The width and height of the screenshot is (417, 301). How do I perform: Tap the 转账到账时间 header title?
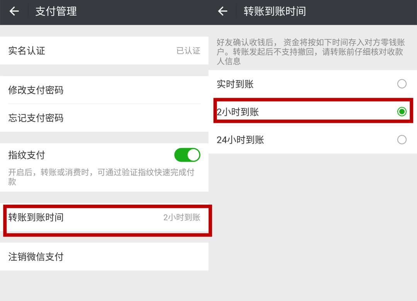(x=275, y=11)
